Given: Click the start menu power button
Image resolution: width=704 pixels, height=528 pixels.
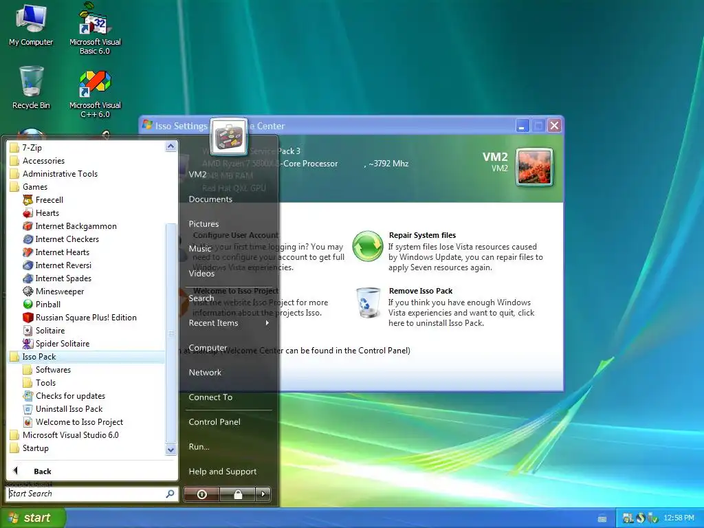Looking at the screenshot, I should (x=201, y=494).
